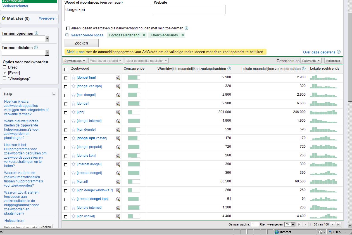This screenshot has height=235, width=352.
Task: Open magnifier icon for [dongle internet]
Action: tap(118, 208)
